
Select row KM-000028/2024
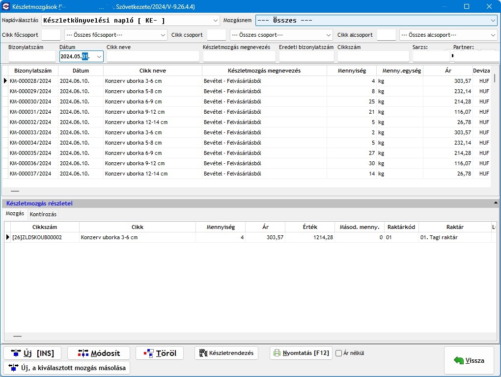(x=246, y=81)
